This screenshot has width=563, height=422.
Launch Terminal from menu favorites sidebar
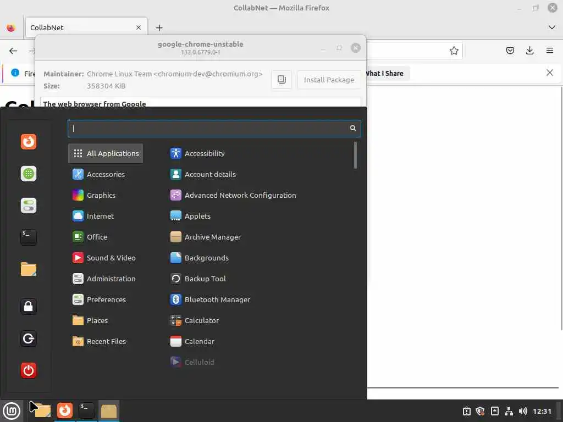[29, 237]
